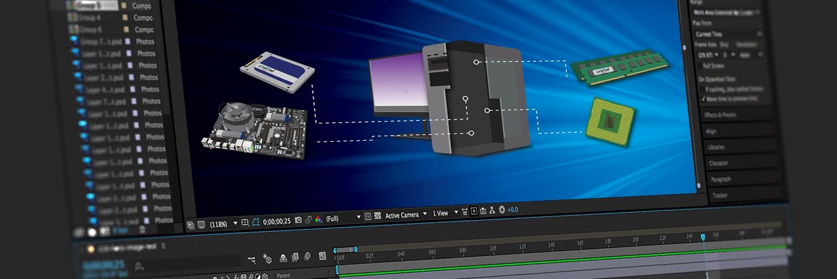This screenshot has width=837, height=279.
Task: Open the 118% magnification dropdown
Action: (235, 223)
